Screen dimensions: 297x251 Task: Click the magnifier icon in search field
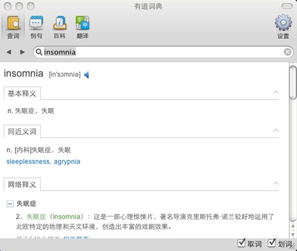39,51
